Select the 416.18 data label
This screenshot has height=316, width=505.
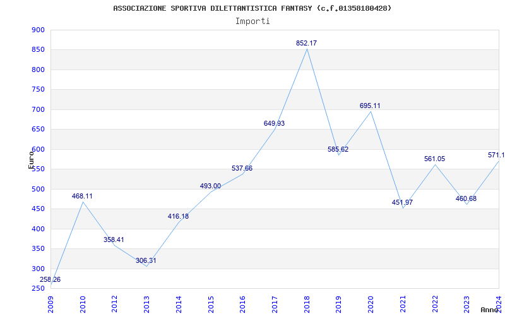(178, 217)
